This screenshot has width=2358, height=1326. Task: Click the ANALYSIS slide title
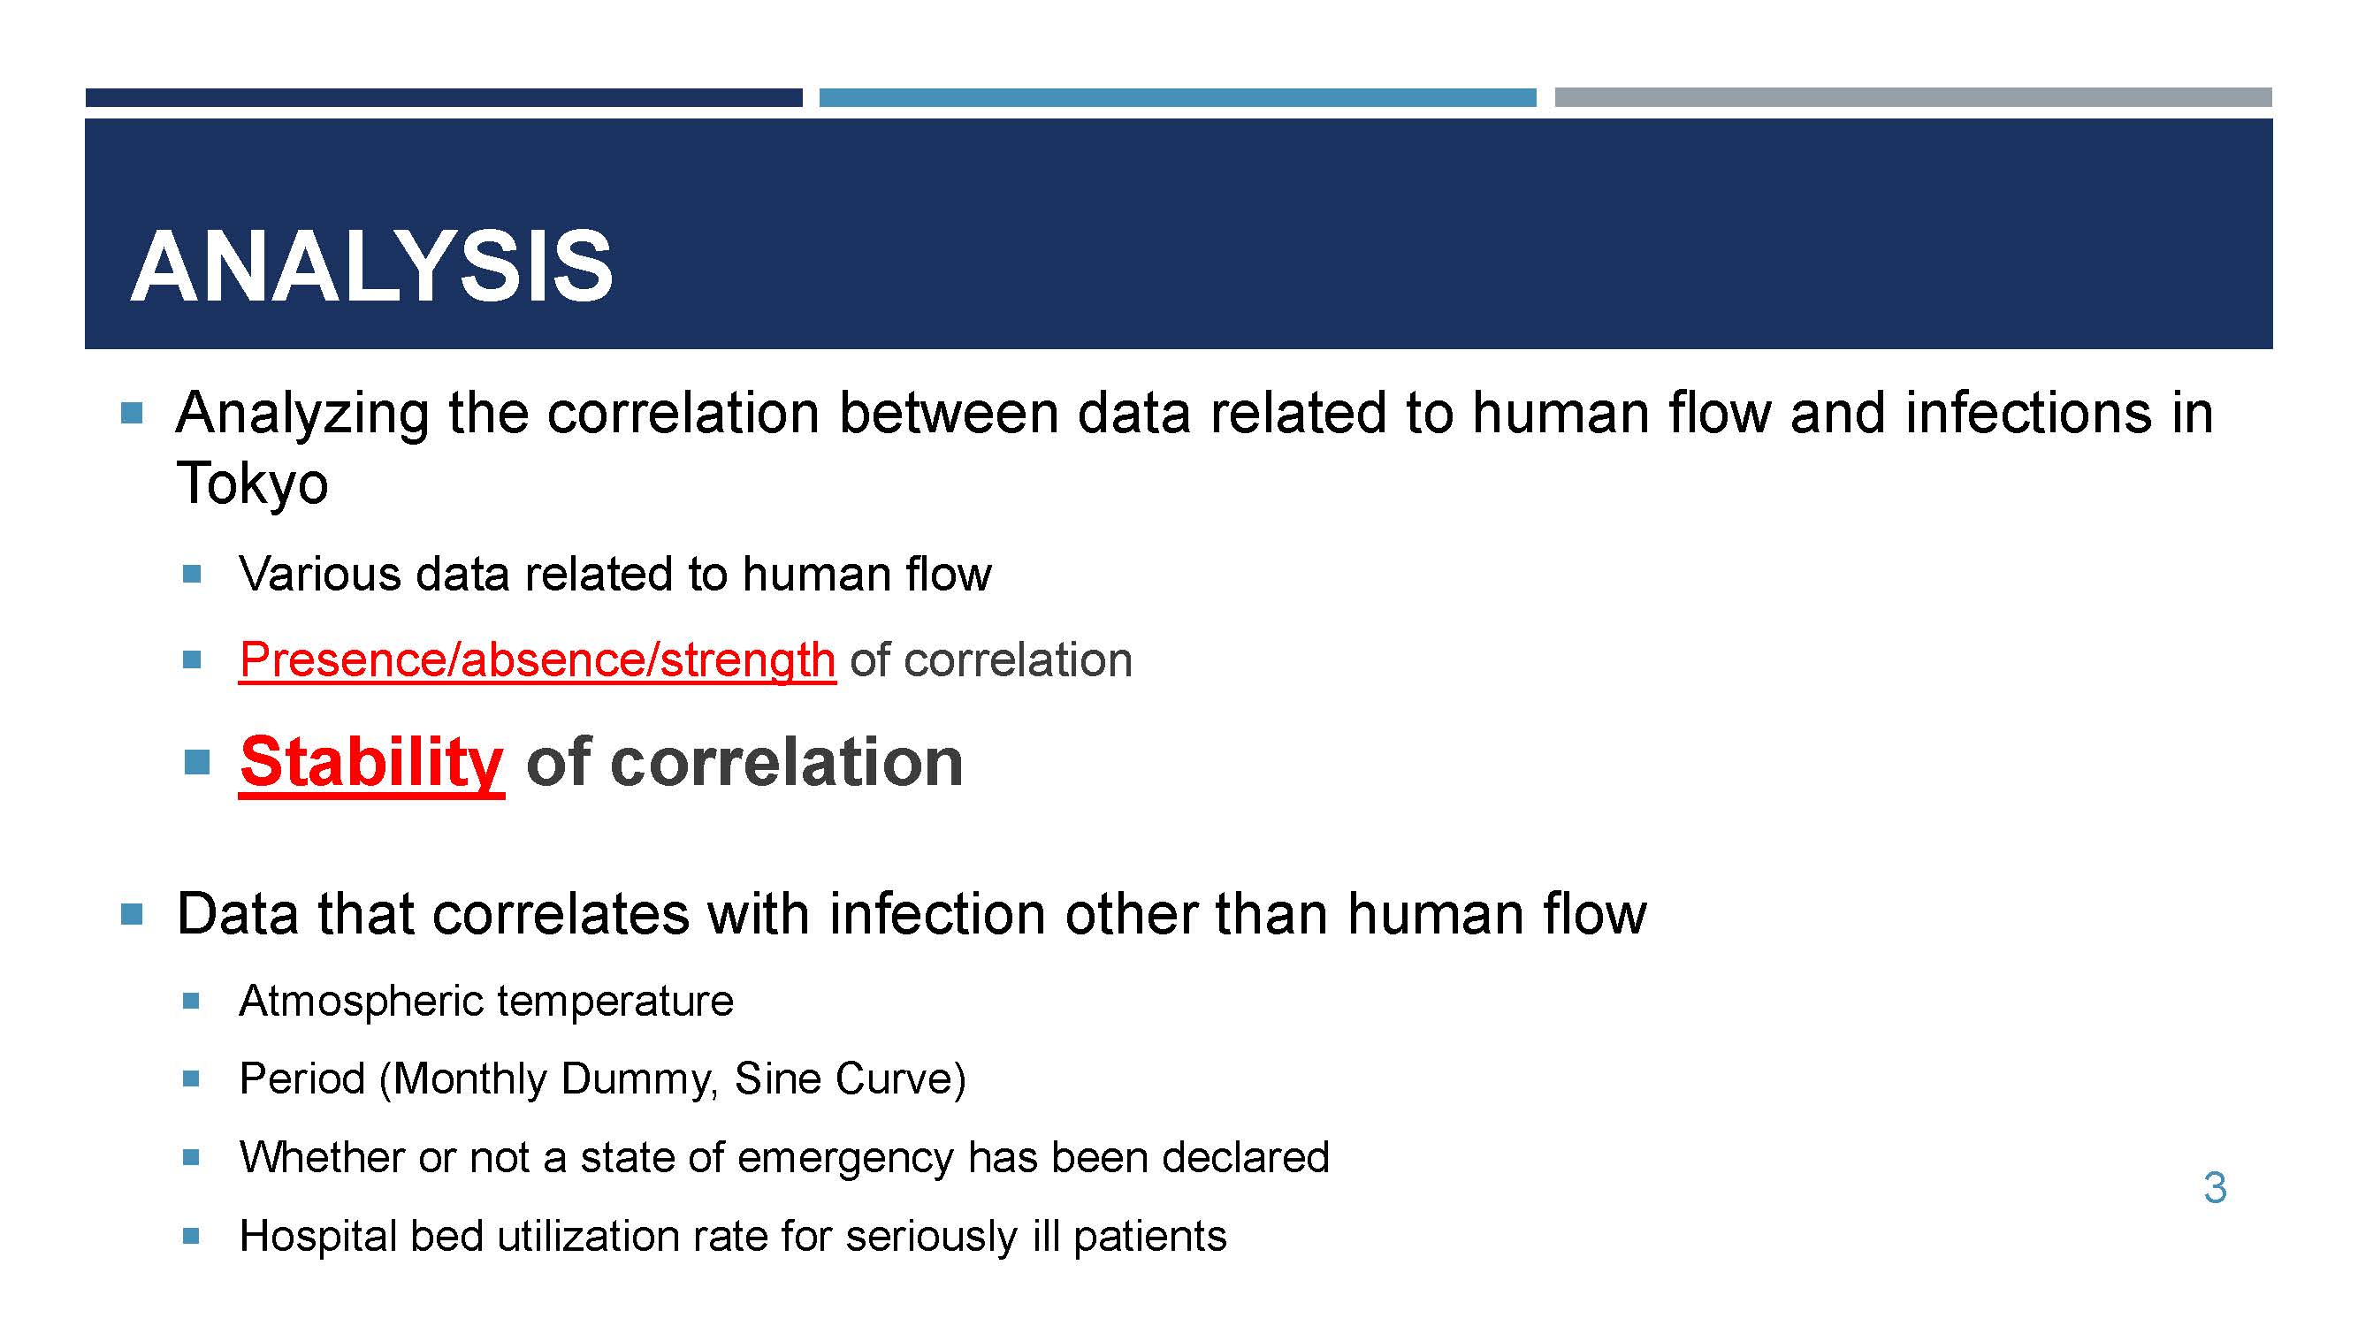point(371,266)
